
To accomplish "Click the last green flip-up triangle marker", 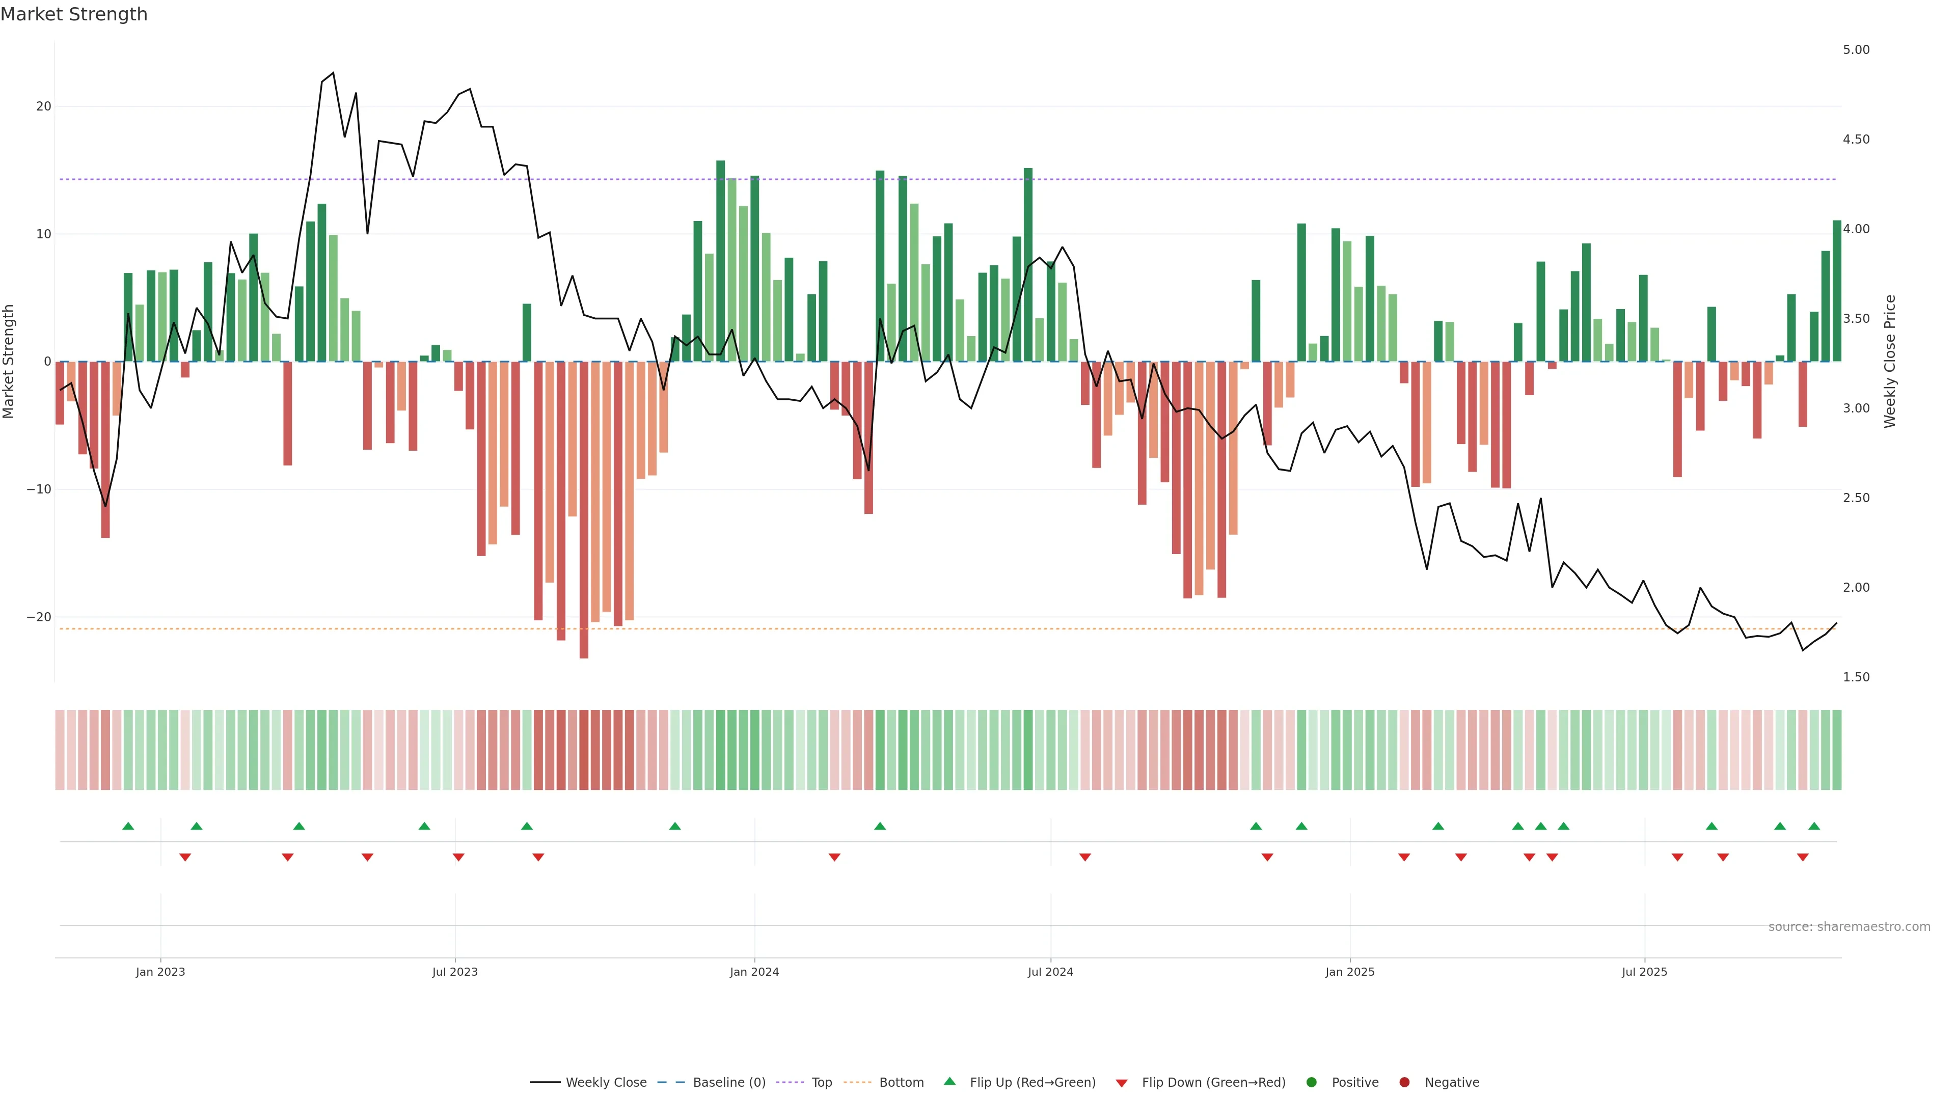I will [1814, 826].
